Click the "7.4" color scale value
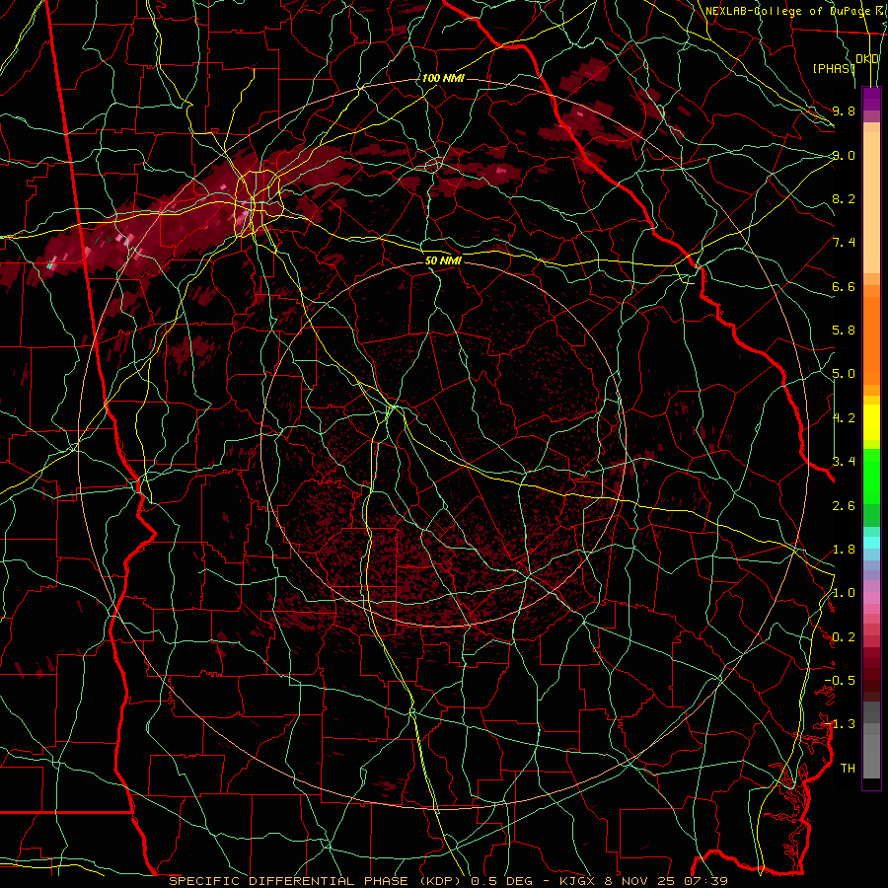Image resolution: width=888 pixels, height=888 pixels. pos(844,243)
